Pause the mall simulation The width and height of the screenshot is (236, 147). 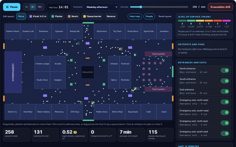point(12,7)
